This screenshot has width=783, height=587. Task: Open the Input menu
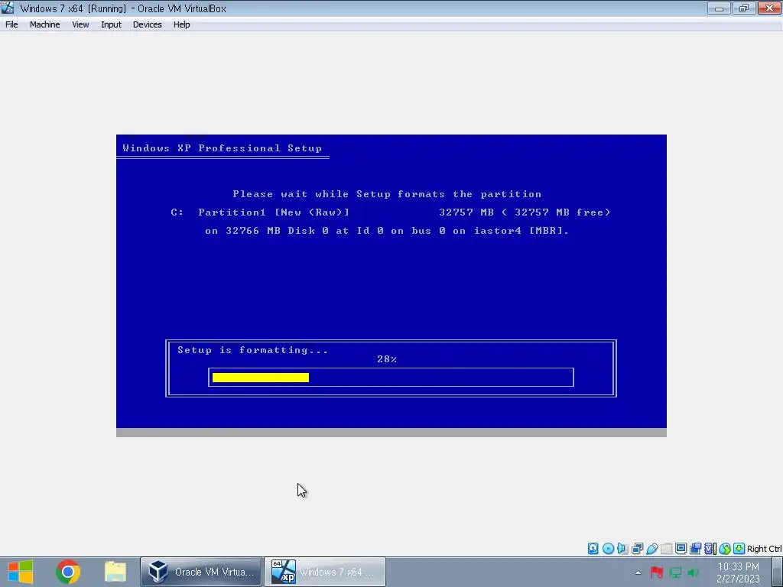click(x=111, y=24)
